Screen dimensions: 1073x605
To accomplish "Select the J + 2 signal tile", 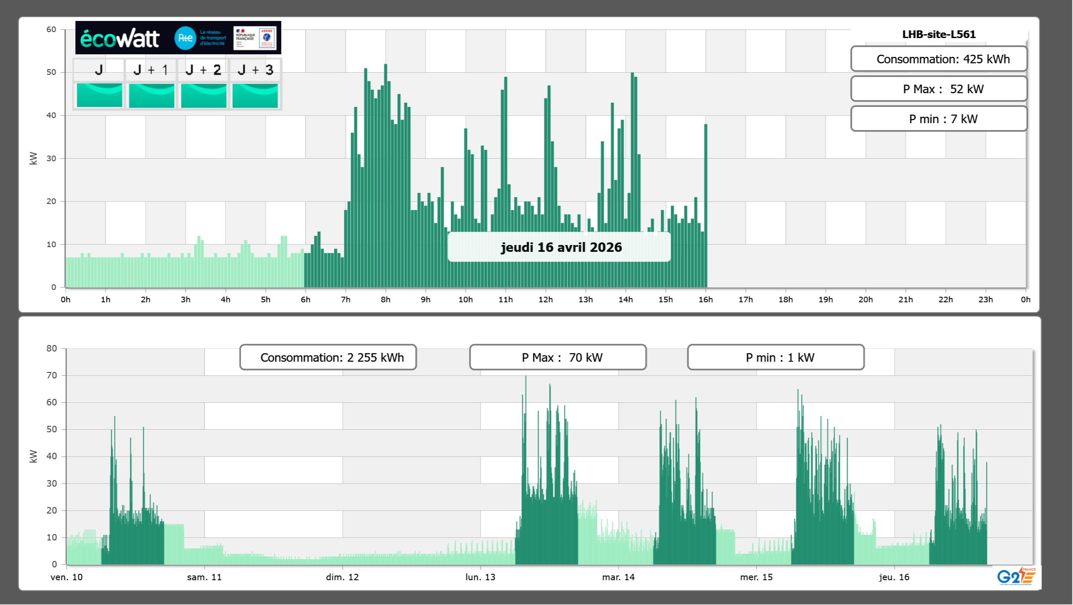I will 203,95.
